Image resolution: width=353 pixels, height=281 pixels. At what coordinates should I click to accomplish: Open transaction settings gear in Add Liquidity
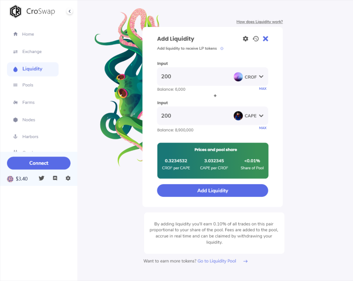[245, 39]
